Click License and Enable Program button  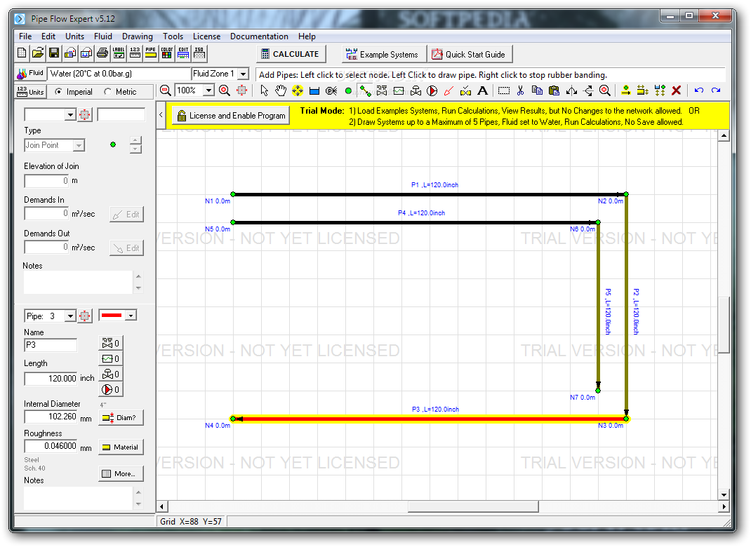click(231, 115)
